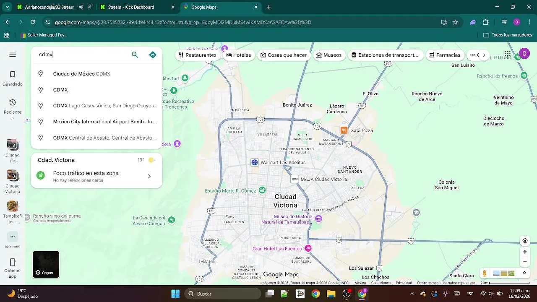Screen dimensions: 537x302
Task: Open the Museos category chip
Action: [x=329, y=55]
